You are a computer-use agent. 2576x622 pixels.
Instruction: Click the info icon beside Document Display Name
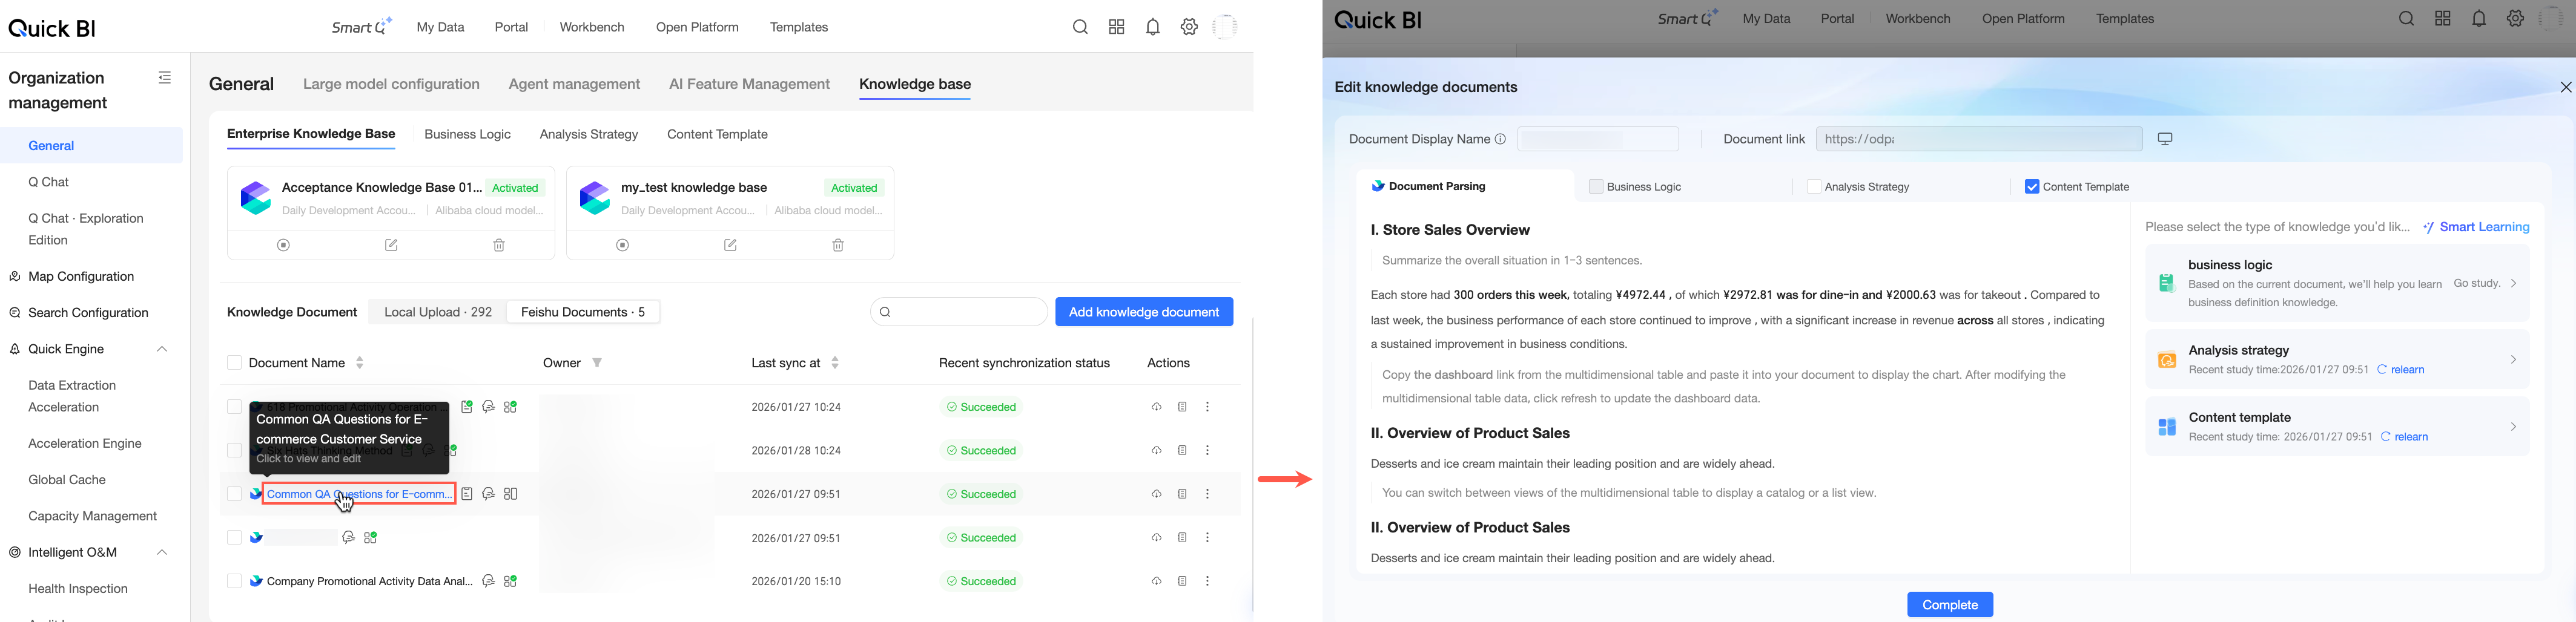(x=1500, y=140)
